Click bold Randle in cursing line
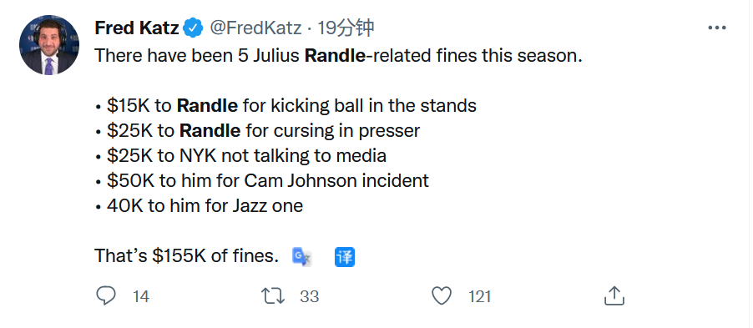Viewport: 753px width, 328px height. click(210, 131)
